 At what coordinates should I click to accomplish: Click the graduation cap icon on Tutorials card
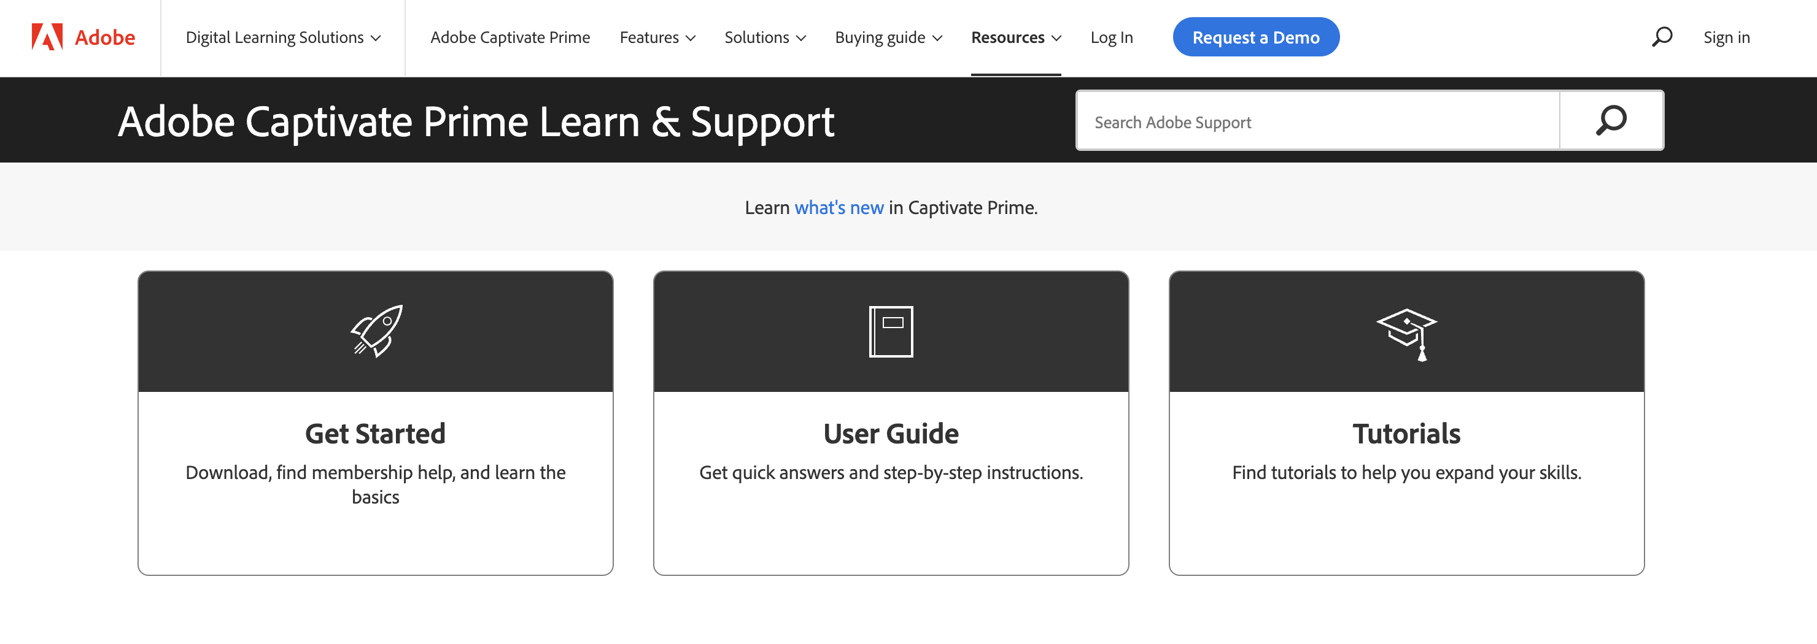pyautogui.click(x=1406, y=334)
